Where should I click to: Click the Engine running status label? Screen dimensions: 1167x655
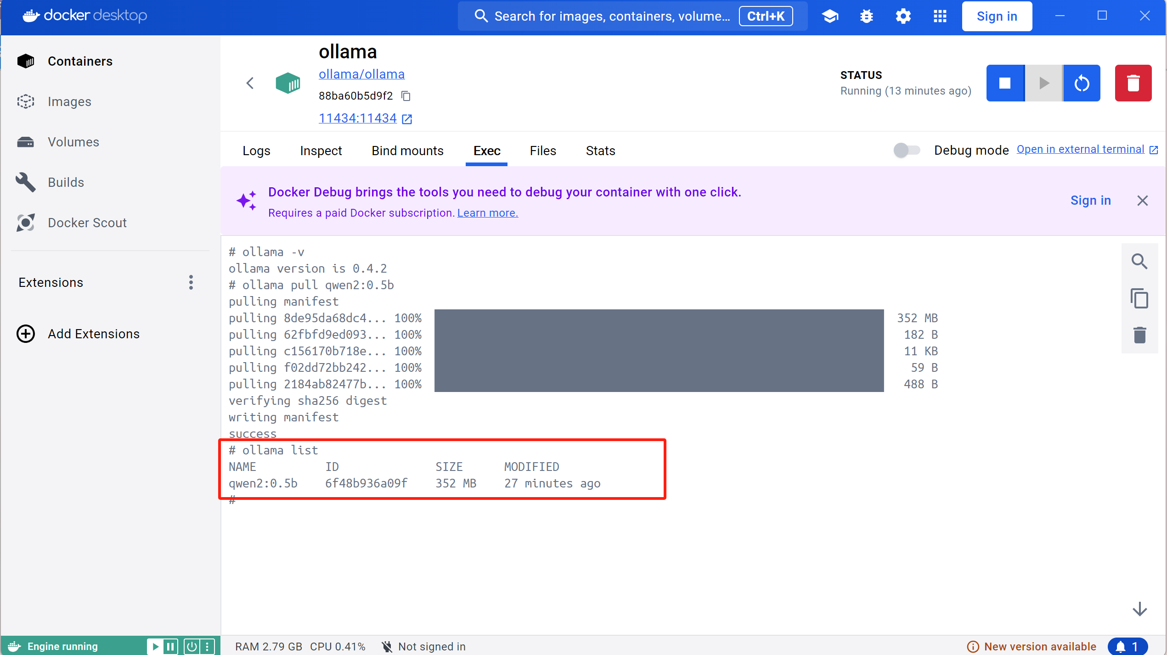[62, 647]
